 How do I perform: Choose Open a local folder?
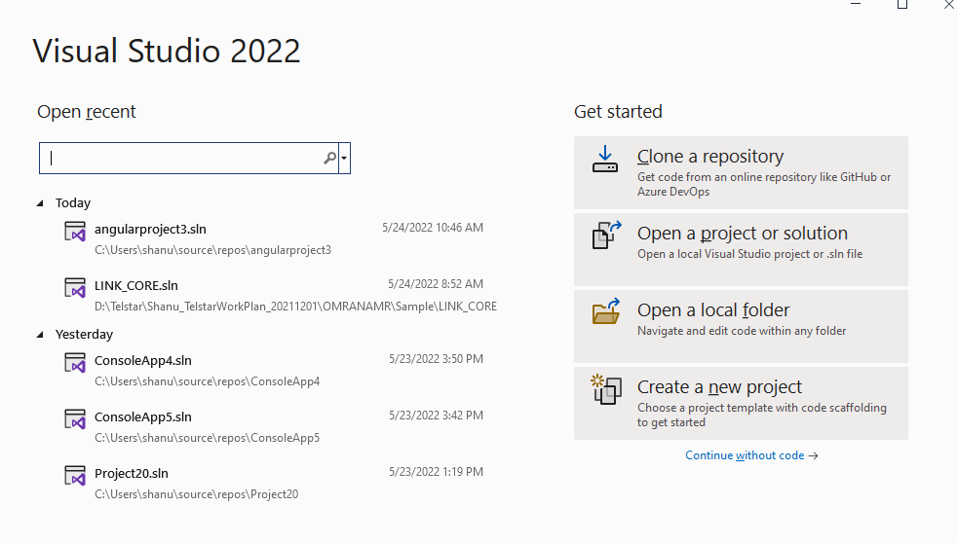click(x=741, y=326)
